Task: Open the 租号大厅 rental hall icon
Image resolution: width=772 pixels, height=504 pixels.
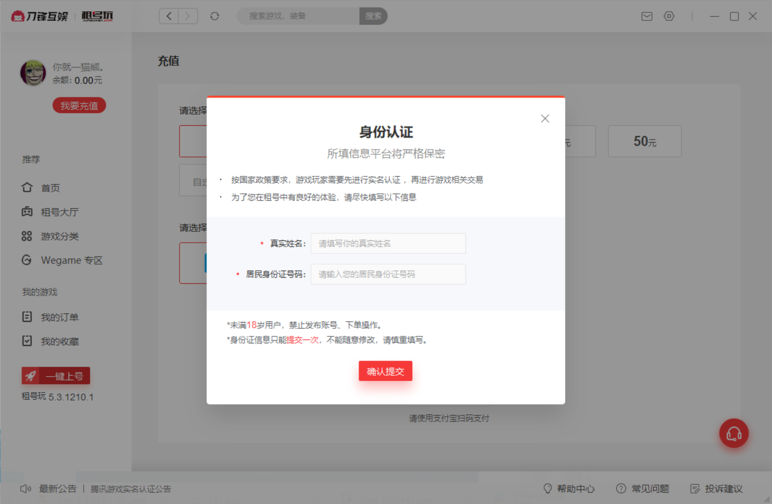Action: [27, 212]
